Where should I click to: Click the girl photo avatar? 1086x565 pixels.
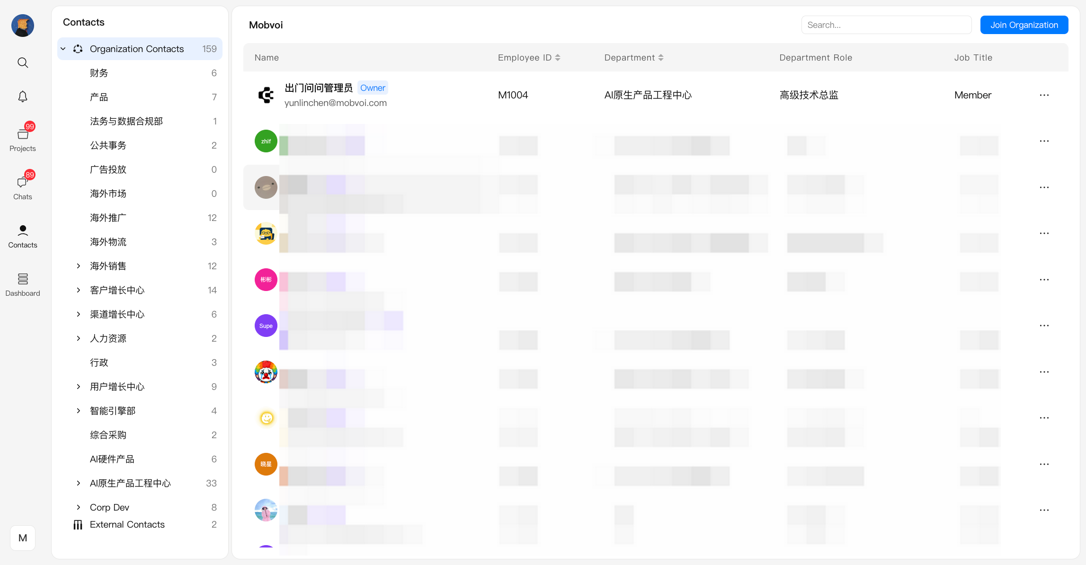[266, 510]
